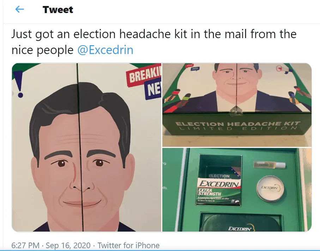Click the megaphone graphic on the box
The height and width of the screenshot is (251, 320).
[x=284, y=69]
